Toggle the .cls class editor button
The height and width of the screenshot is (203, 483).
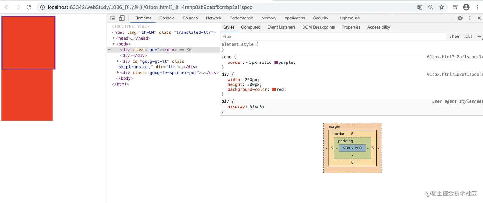(468, 36)
